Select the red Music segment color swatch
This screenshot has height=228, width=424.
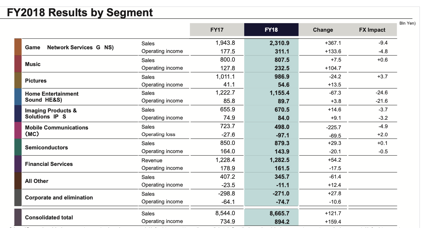(x=18, y=64)
